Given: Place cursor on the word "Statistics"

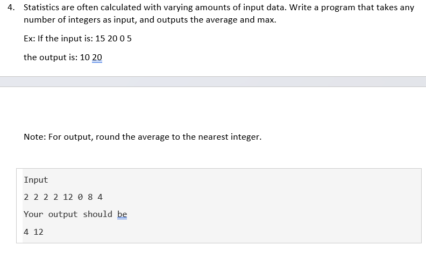Looking at the screenshot, I should pyautogui.click(x=41, y=8).
